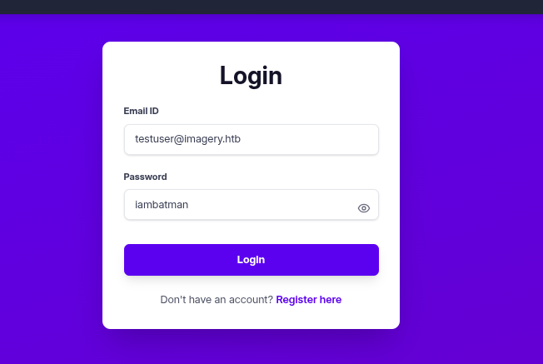The width and height of the screenshot is (543, 364).
Task: Click the testuser@imagery.htb text in the email box
Action: [x=187, y=139]
